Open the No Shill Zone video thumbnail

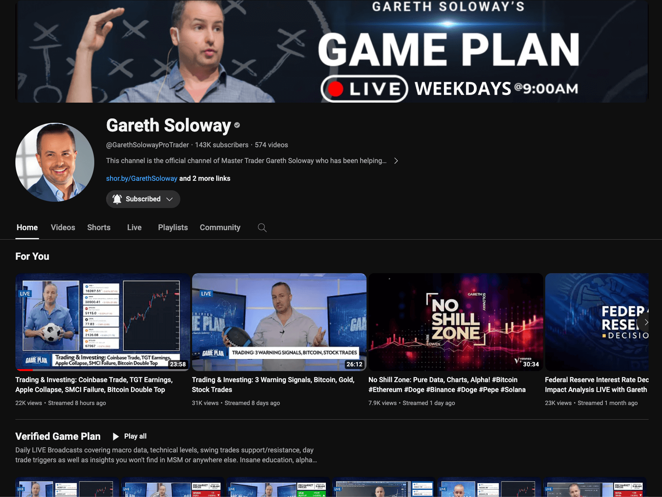point(455,322)
